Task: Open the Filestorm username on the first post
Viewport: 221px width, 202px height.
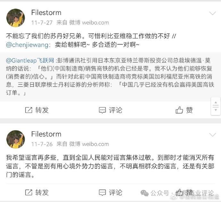Action: tap(46, 13)
